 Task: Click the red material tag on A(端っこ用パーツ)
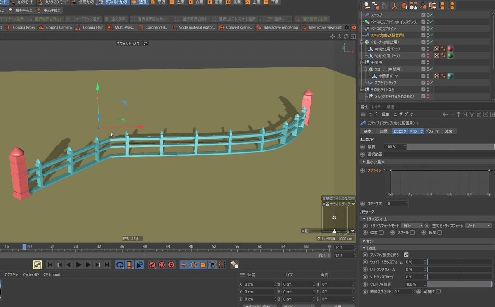click(450, 49)
